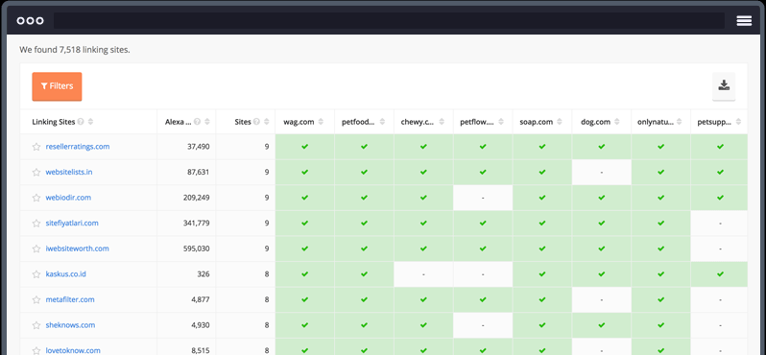Screen dimensions: 766x355
Task: Click the onlynatu checkmark for sheknows.com
Action: (x=661, y=325)
